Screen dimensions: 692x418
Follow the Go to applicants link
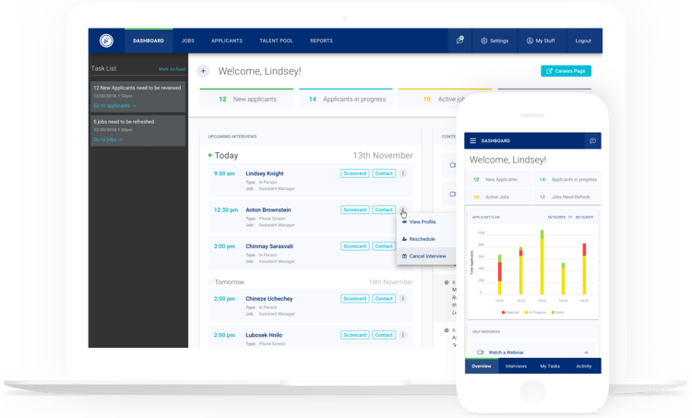(x=114, y=106)
